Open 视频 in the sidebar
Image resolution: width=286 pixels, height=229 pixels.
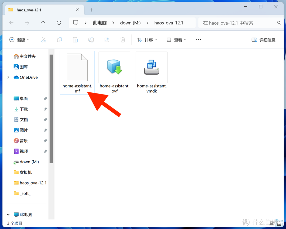tap(21, 151)
